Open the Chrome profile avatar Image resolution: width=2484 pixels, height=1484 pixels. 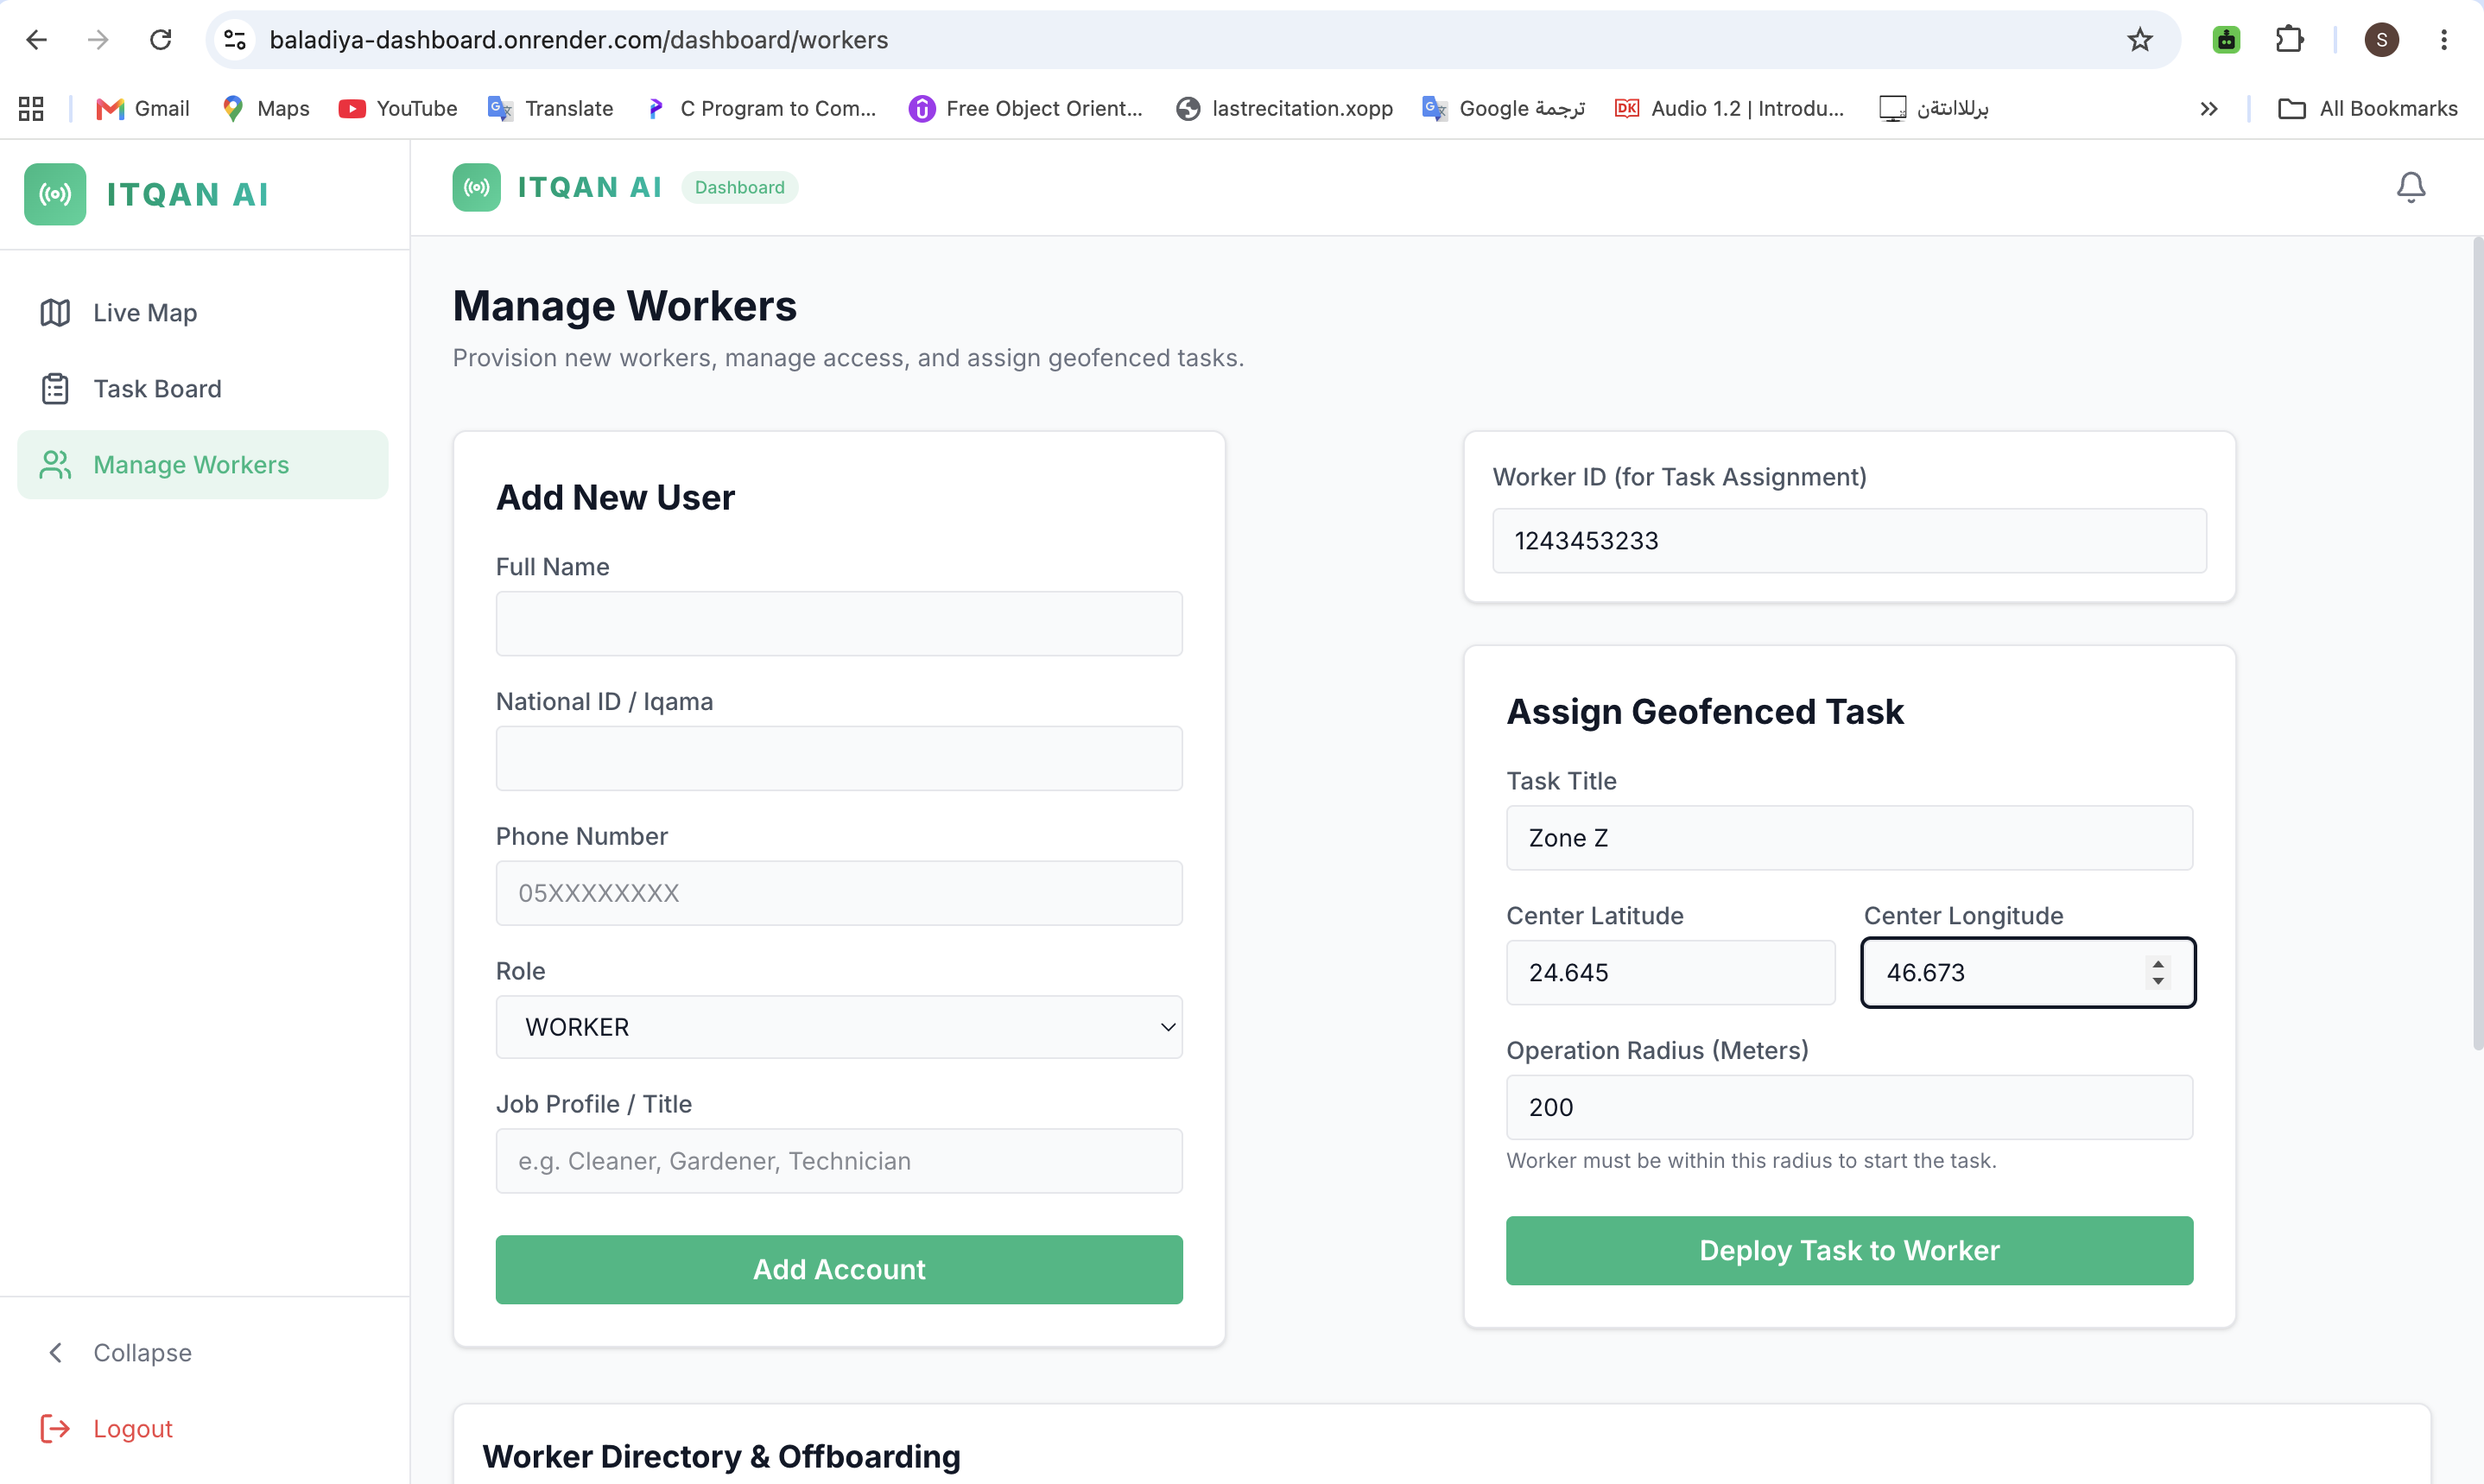coord(2381,40)
